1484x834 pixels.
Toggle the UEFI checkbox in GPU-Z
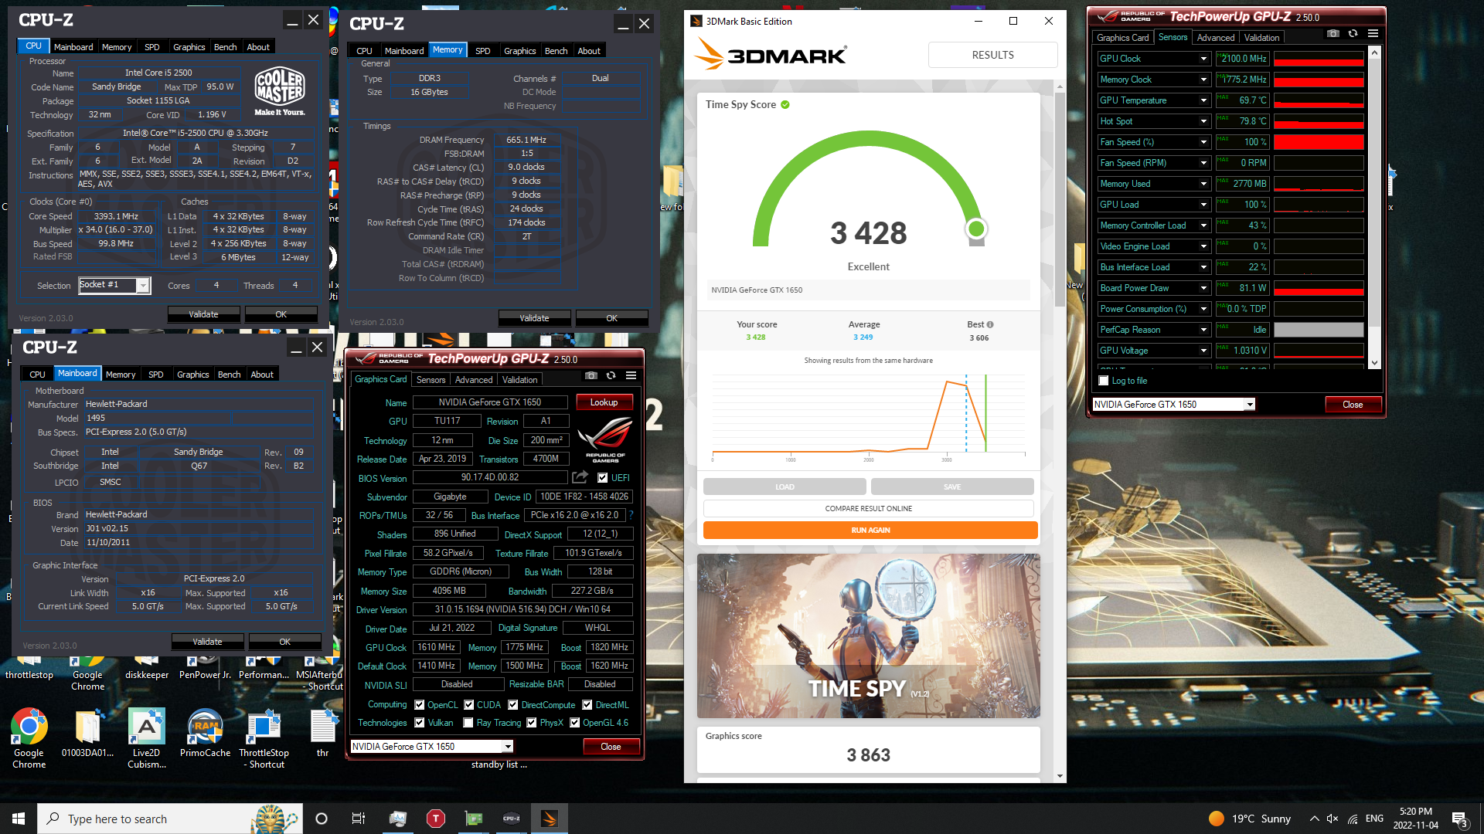pos(603,477)
